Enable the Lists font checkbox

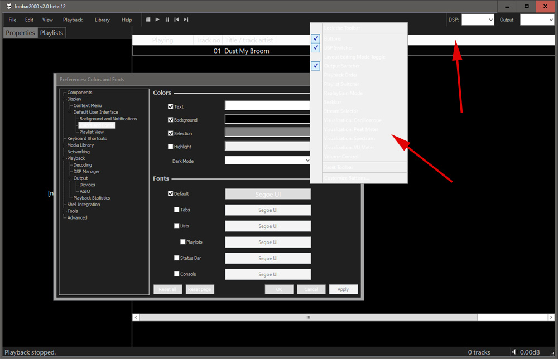tap(176, 226)
